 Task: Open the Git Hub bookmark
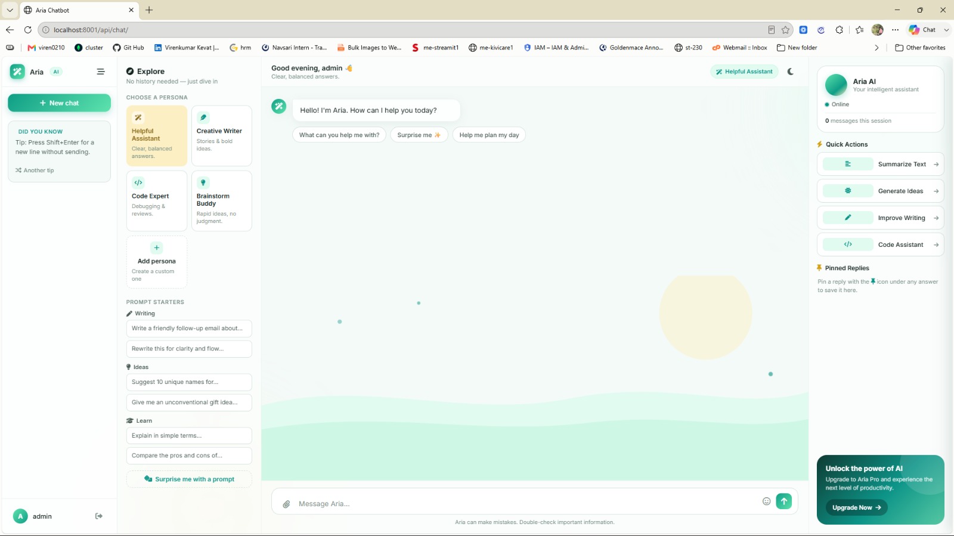pyautogui.click(x=129, y=48)
